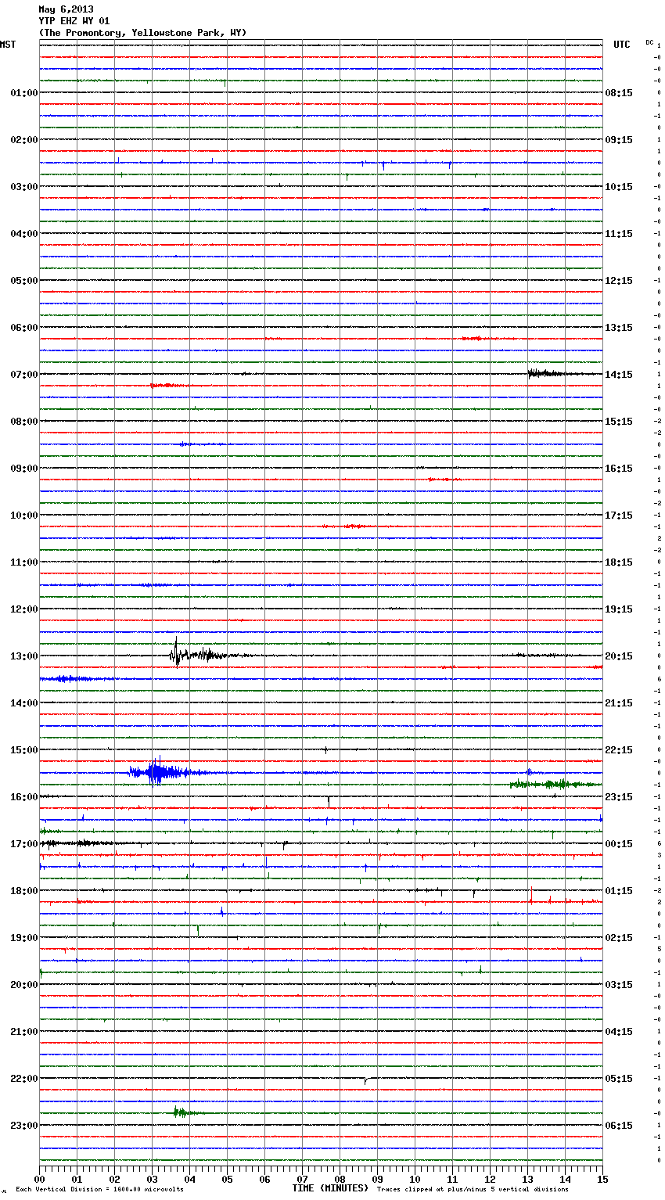Click the "Each Vertical Division = 1600.00 microvolts" note
The height and width of the screenshot is (1200, 665).
pos(99,1190)
